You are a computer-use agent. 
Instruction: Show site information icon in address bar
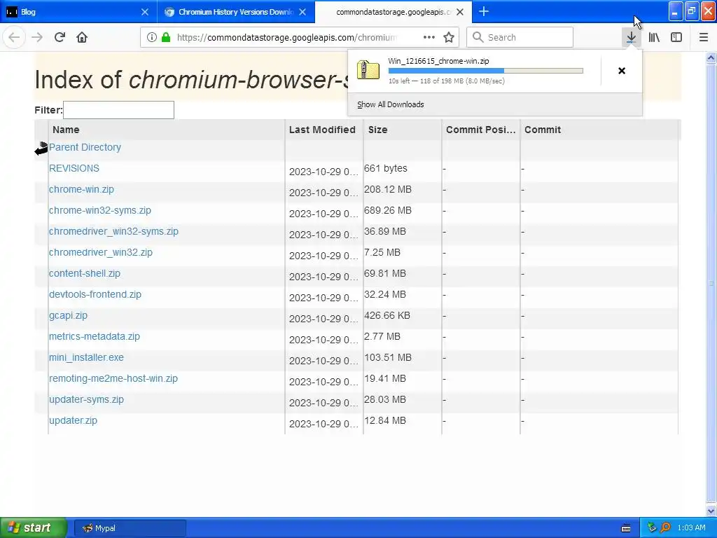coord(152,37)
